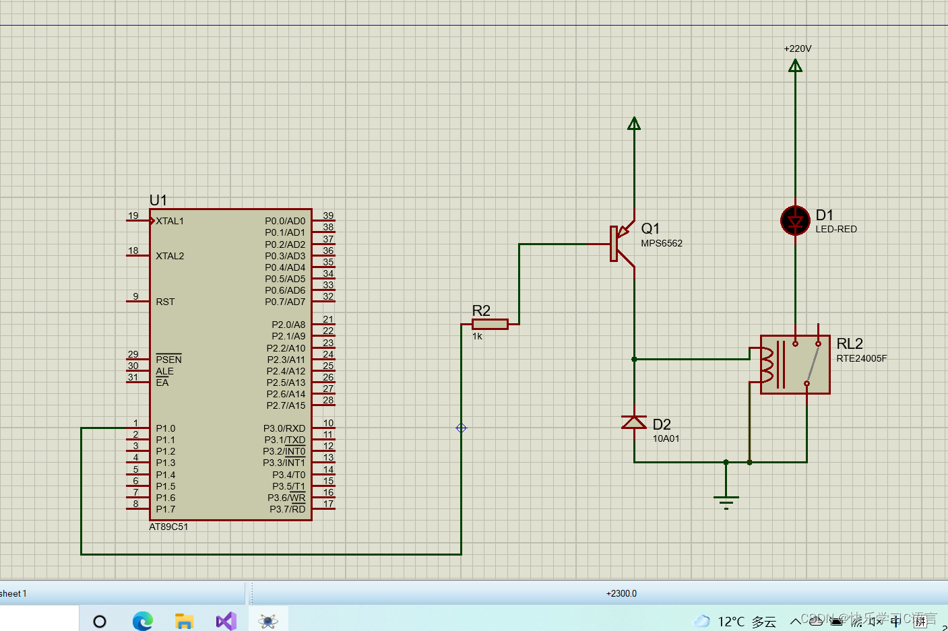The width and height of the screenshot is (948, 631).
Task: Expand hidden system tray icons chevron
Action: click(796, 621)
